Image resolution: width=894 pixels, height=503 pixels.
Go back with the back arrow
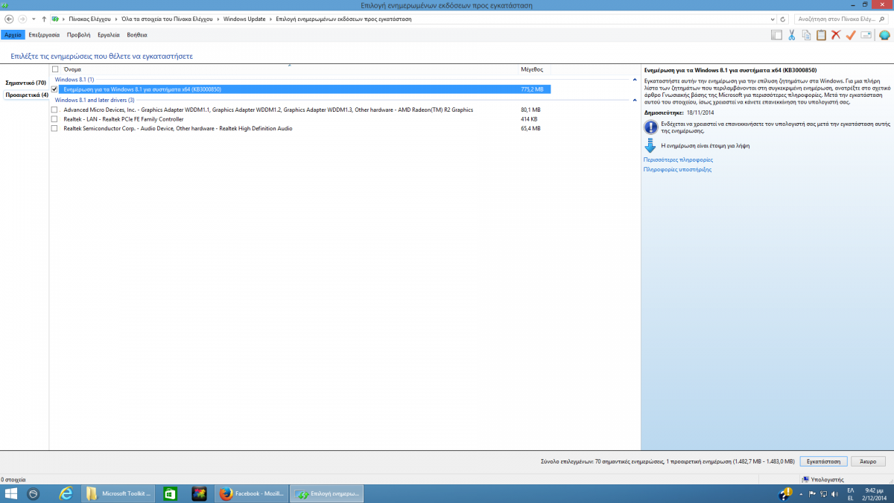9,19
